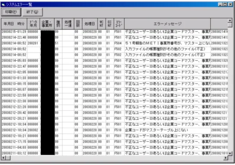
Task: Select the cell 20030212-20:42
Action: tap(14, 113)
